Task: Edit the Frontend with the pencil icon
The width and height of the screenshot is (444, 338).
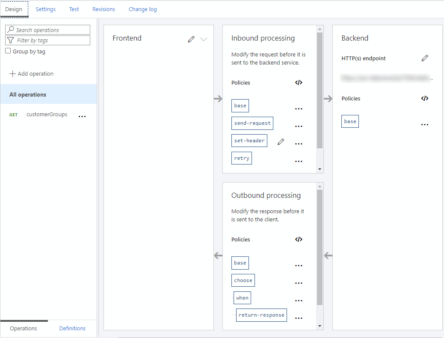Action: click(x=191, y=39)
